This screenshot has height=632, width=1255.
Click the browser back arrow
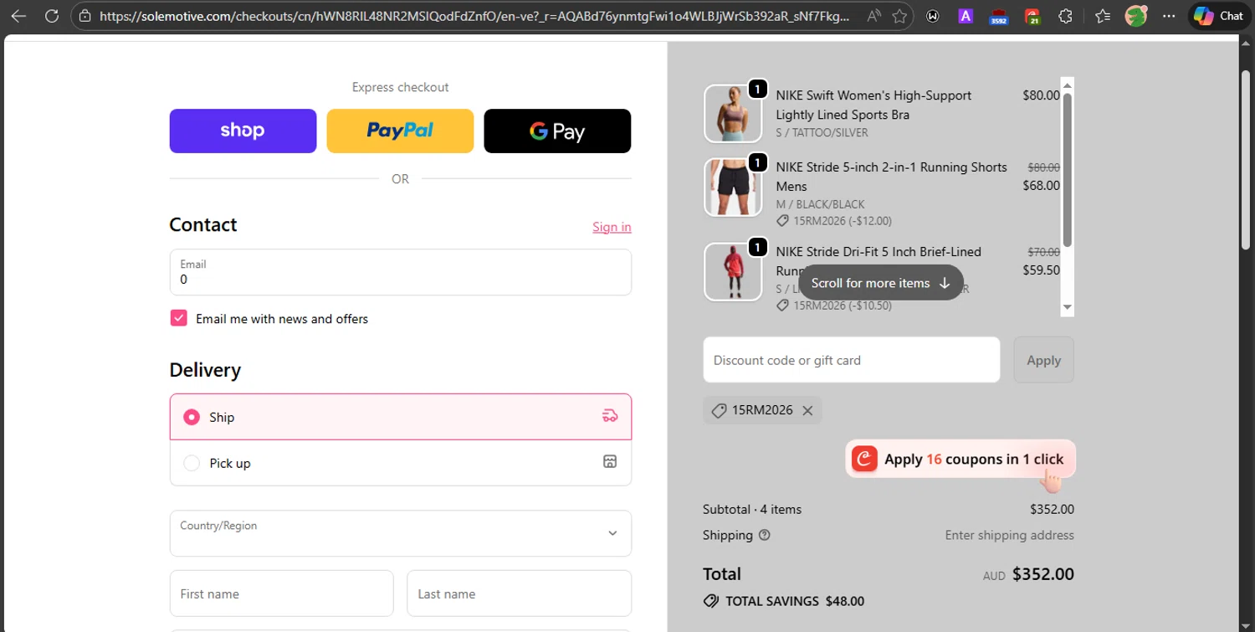(x=18, y=16)
